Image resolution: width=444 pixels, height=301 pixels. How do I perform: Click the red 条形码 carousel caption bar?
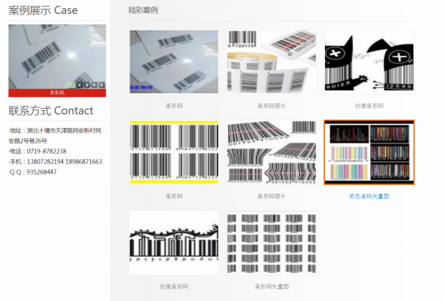[57, 93]
